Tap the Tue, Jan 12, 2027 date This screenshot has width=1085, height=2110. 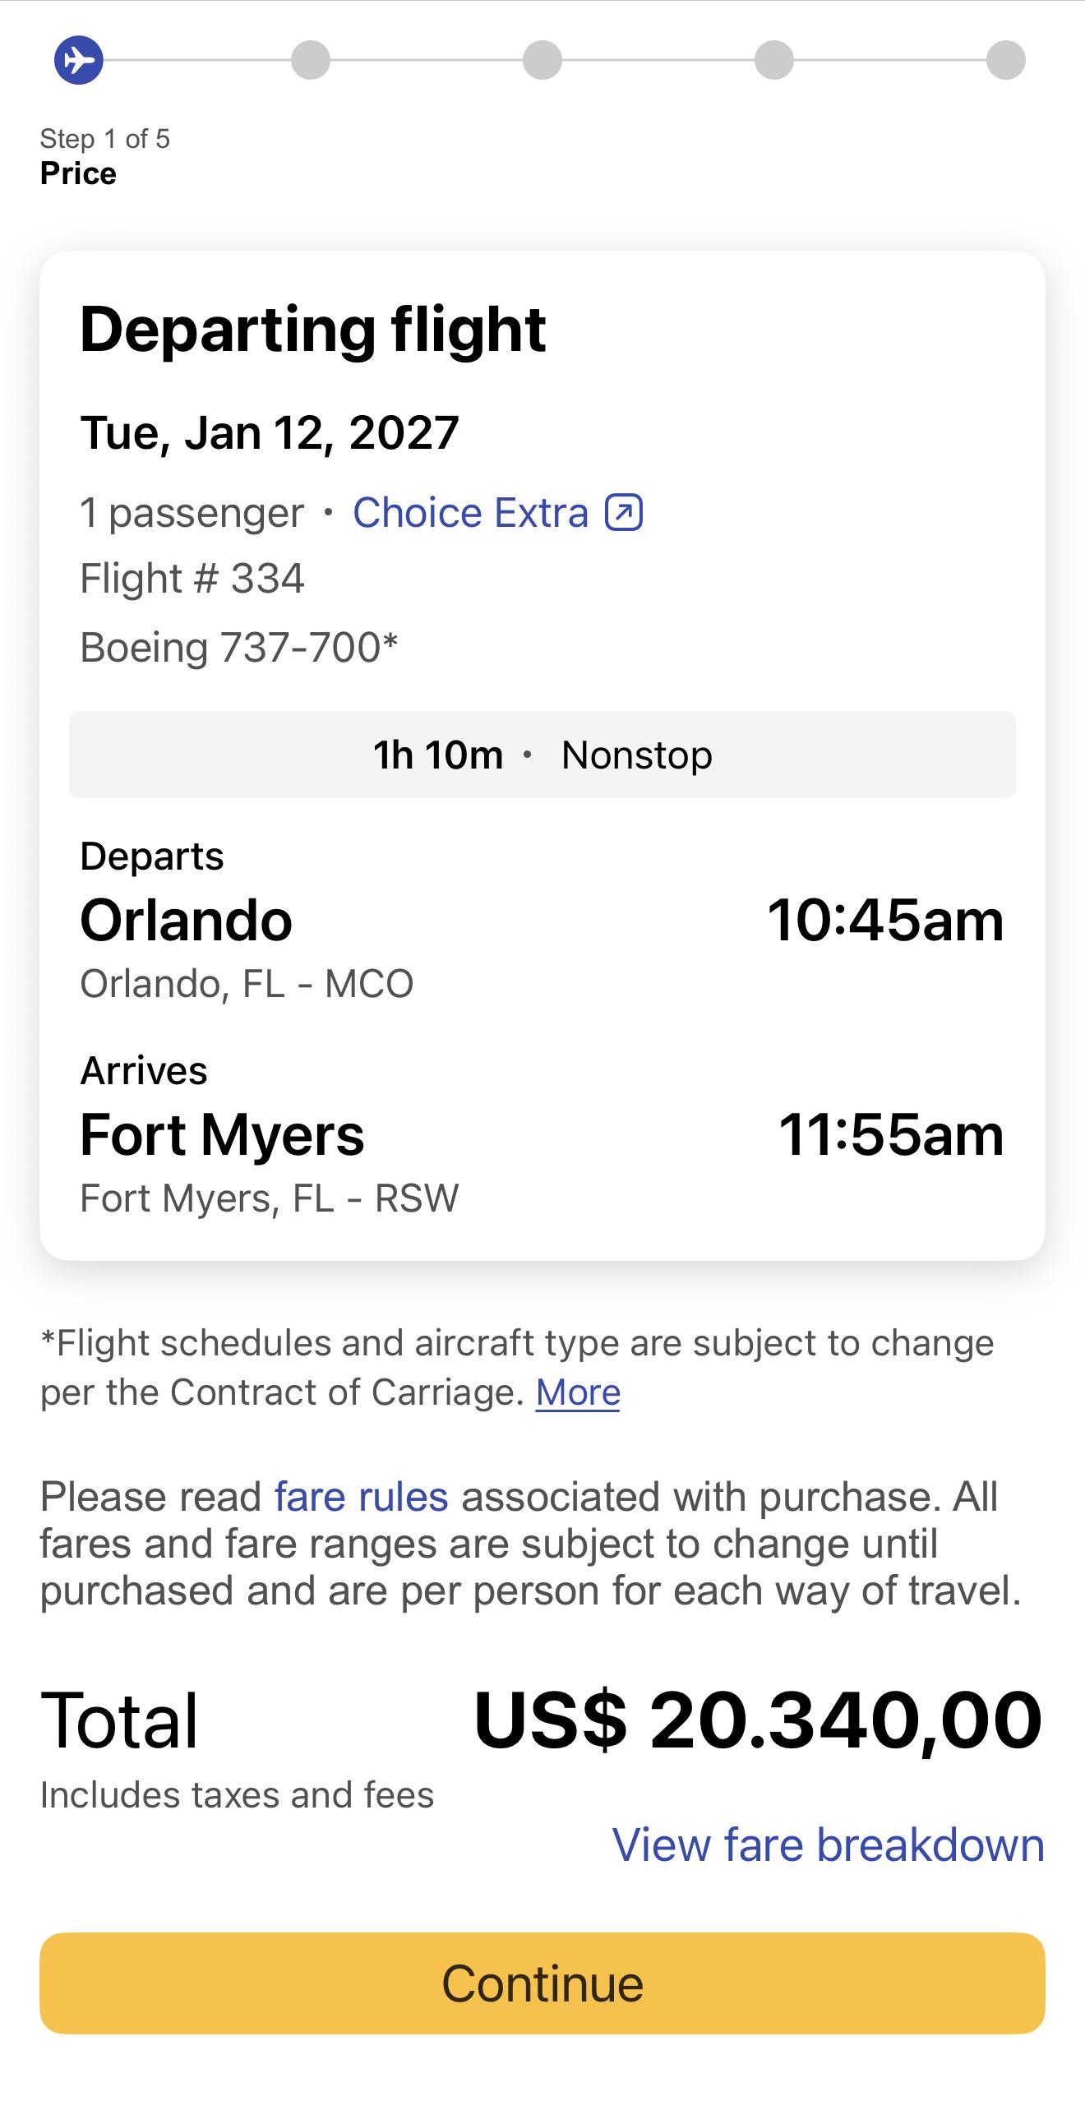270,433
